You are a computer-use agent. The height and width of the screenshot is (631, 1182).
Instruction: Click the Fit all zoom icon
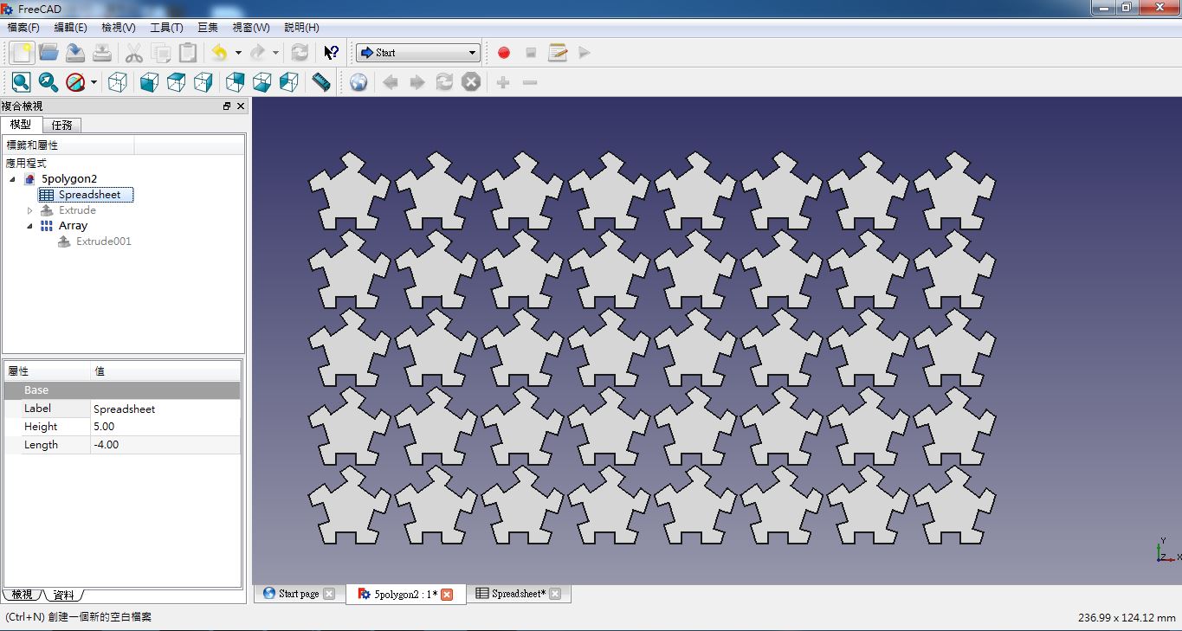(x=22, y=82)
